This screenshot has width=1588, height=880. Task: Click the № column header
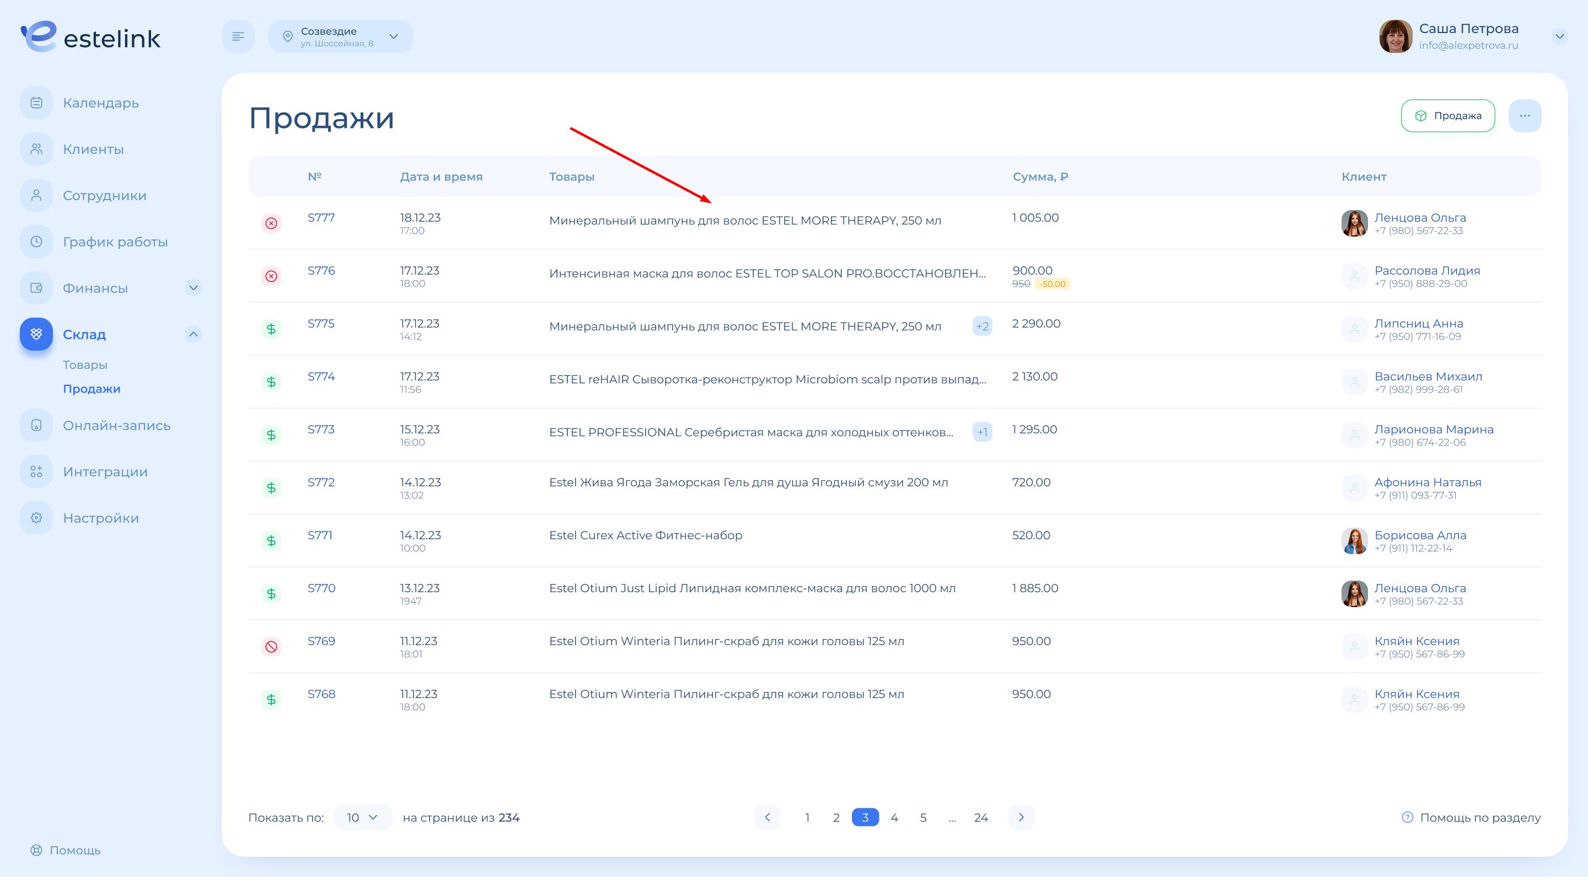[x=314, y=177]
